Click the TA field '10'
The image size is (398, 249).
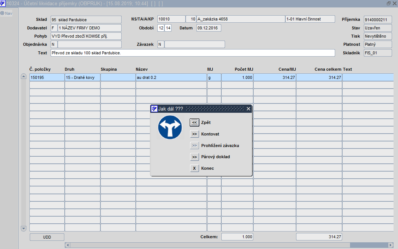coord(191,19)
